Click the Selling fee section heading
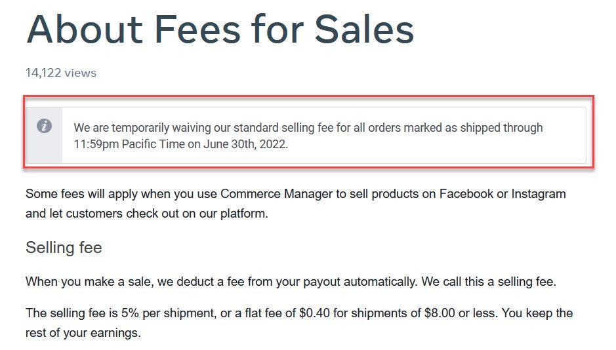This screenshot has height=350, width=616. 64,248
